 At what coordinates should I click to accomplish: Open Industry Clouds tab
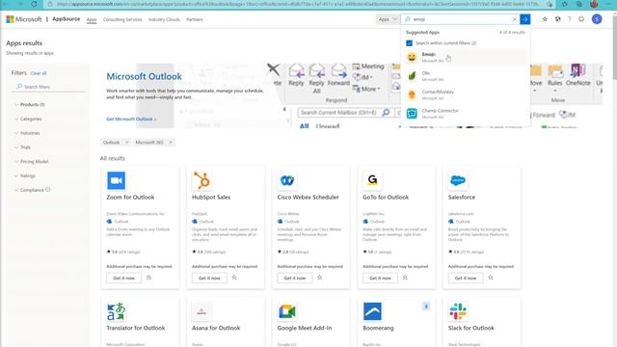(x=164, y=19)
